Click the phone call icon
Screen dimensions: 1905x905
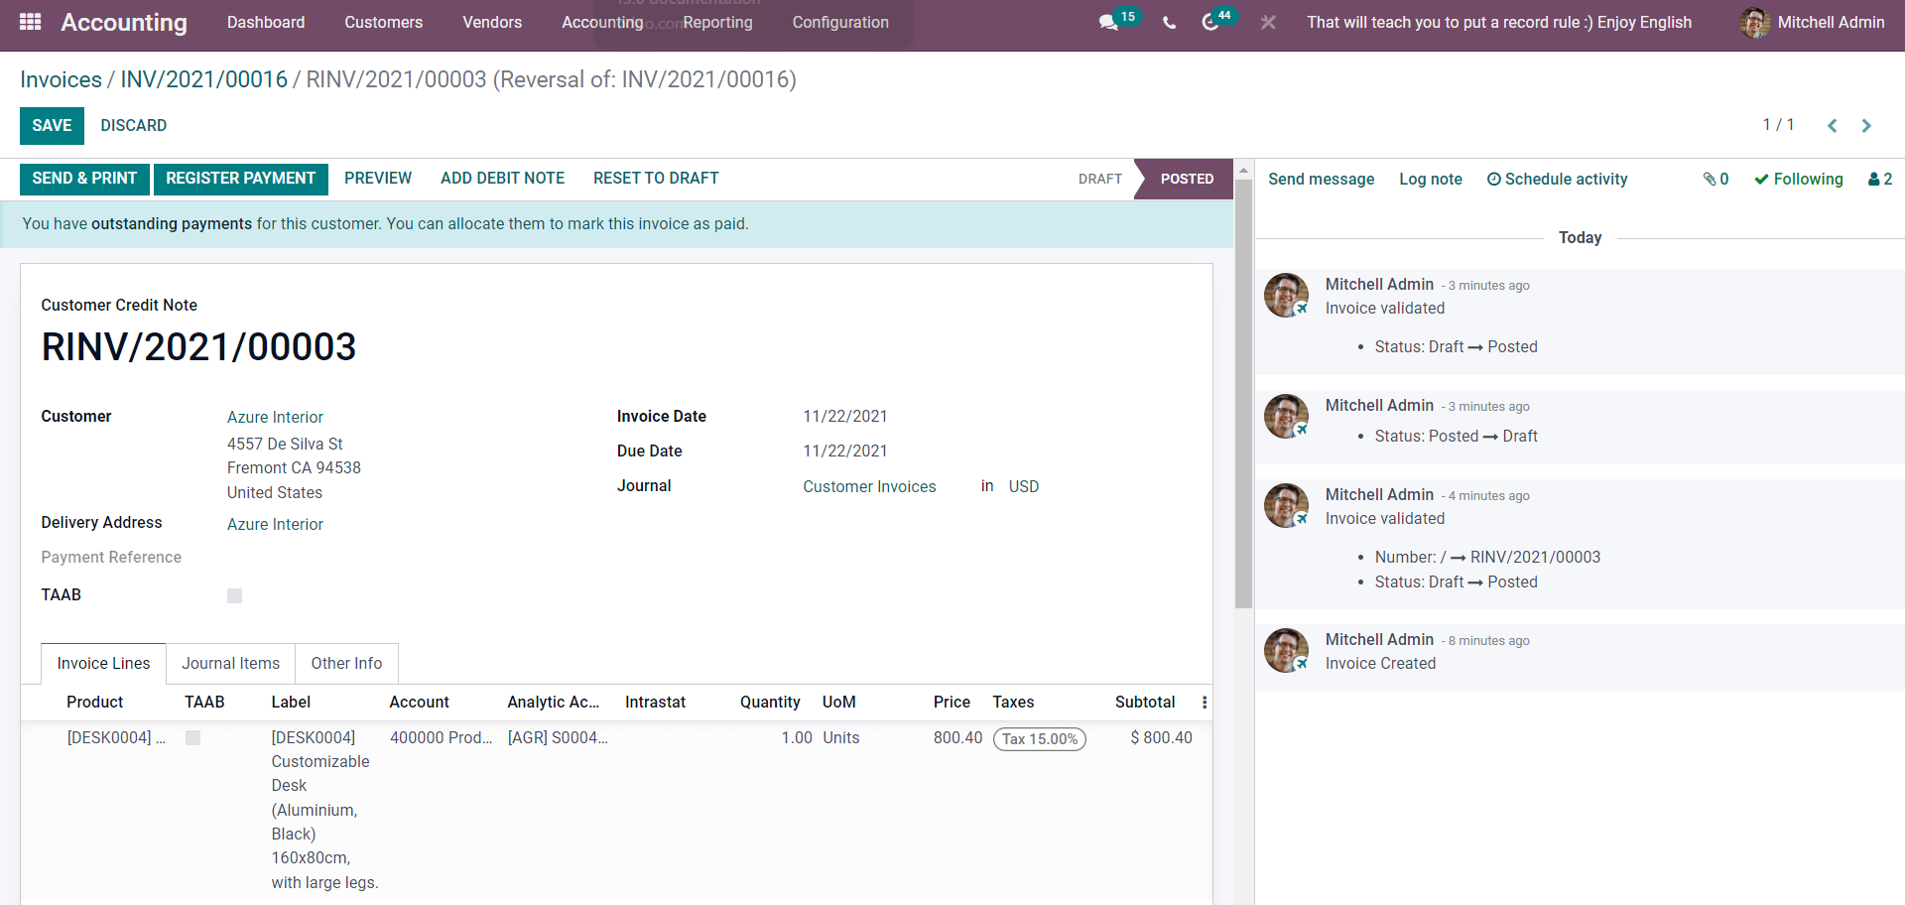[1169, 23]
